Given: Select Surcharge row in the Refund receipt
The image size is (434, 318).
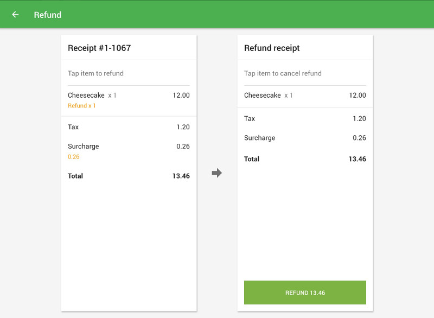Looking at the screenshot, I should click(x=305, y=138).
